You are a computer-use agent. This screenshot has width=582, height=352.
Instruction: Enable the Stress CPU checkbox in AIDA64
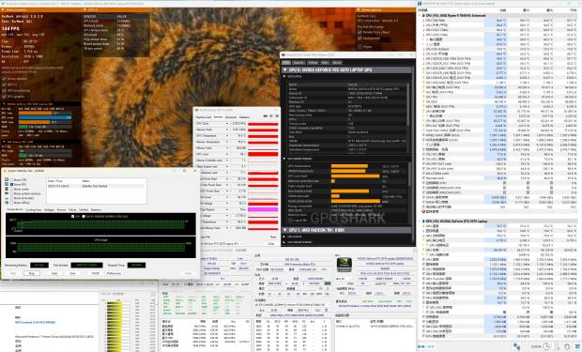pyautogui.click(x=12, y=179)
